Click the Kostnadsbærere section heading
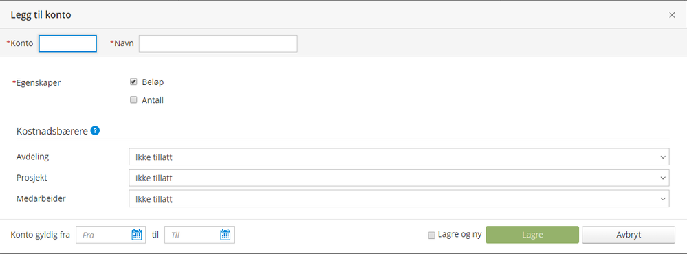Viewport: 687px width, 254px height. [x=52, y=130]
